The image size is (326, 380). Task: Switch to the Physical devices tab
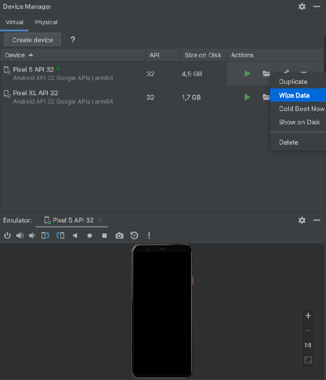(x=46, y=22)
